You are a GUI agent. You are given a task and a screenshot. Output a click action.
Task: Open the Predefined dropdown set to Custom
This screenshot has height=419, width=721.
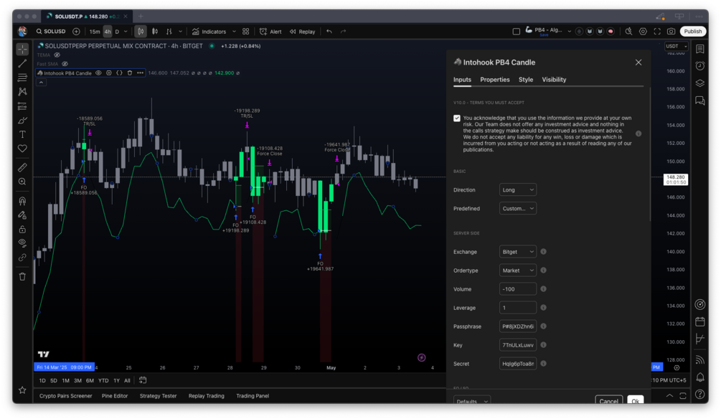click(518, 208)
